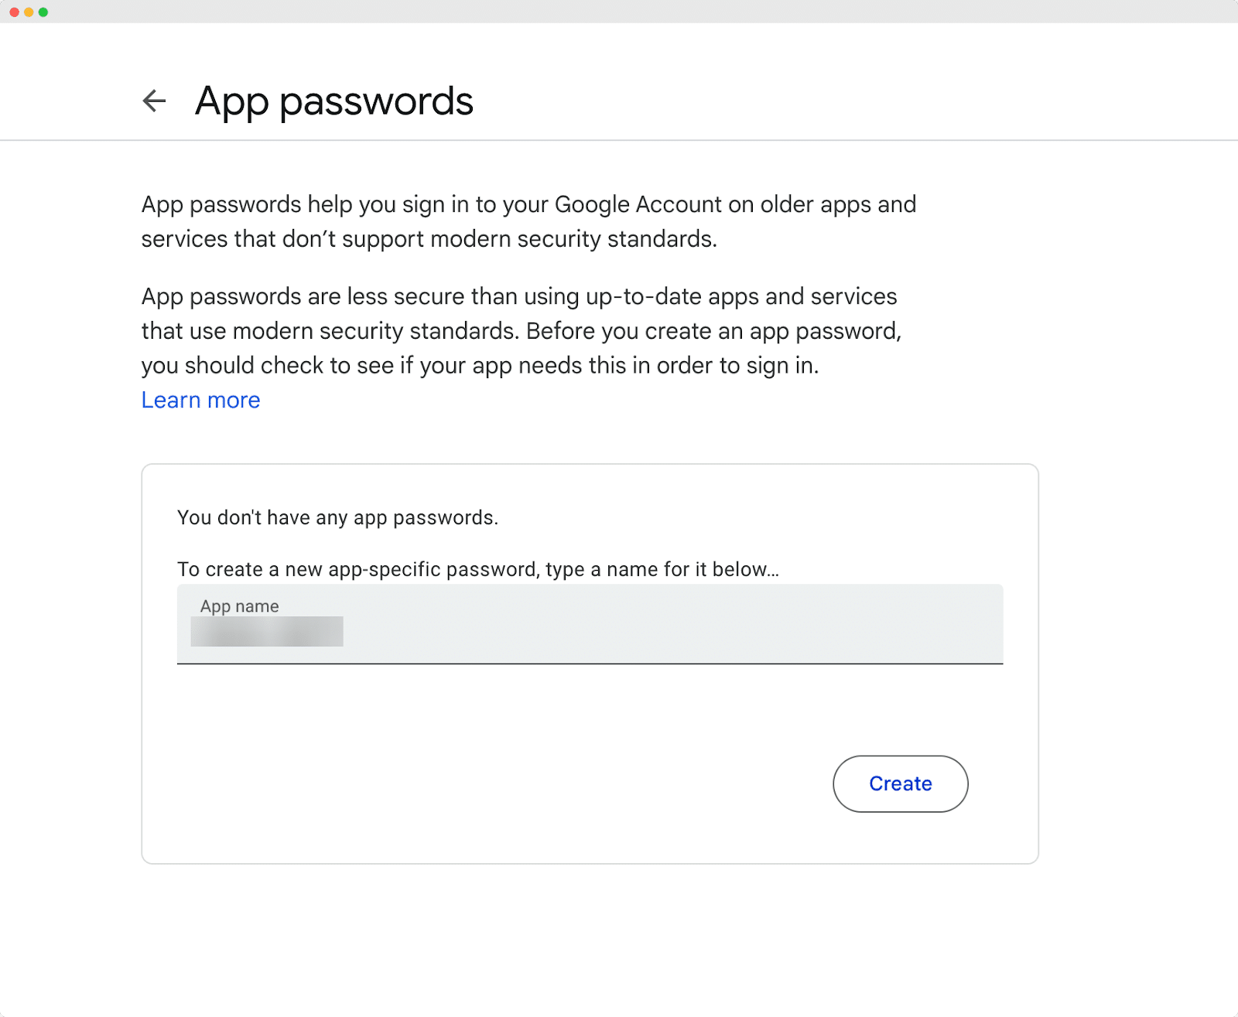Screen dimensions: 1238x1017
Task: Click the text "you should check to see"
Action: tap(266, 365)
